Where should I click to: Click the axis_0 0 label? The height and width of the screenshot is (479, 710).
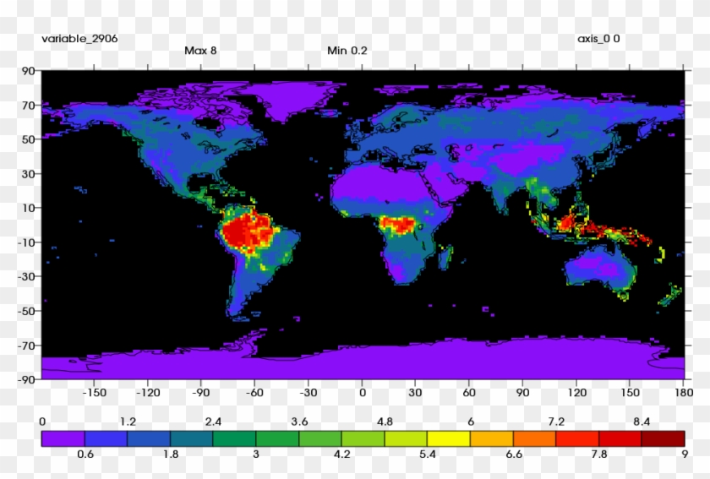point(598,39)
